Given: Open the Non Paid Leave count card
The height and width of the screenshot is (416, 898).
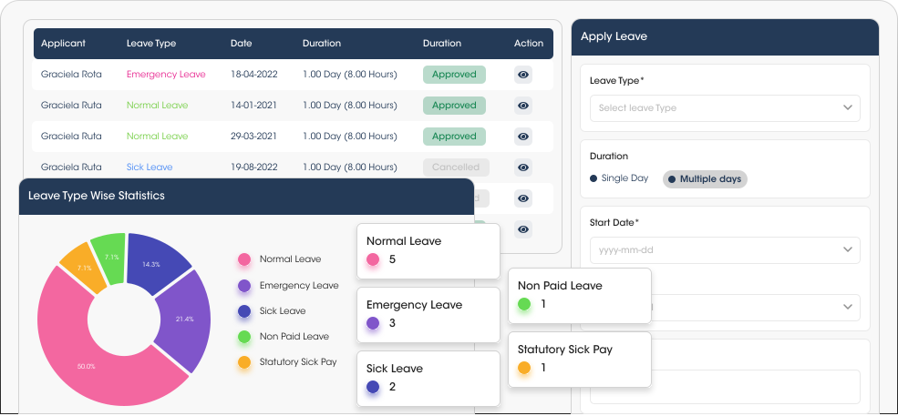Looking at the screenshot, I should point(580,296).
